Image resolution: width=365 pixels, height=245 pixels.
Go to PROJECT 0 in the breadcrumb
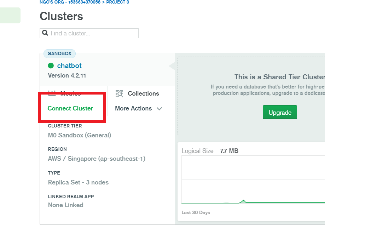click(118, 2)
